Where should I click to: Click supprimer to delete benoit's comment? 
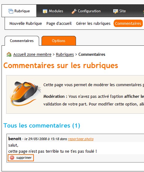pyautogui.click(x=21, y=158)
